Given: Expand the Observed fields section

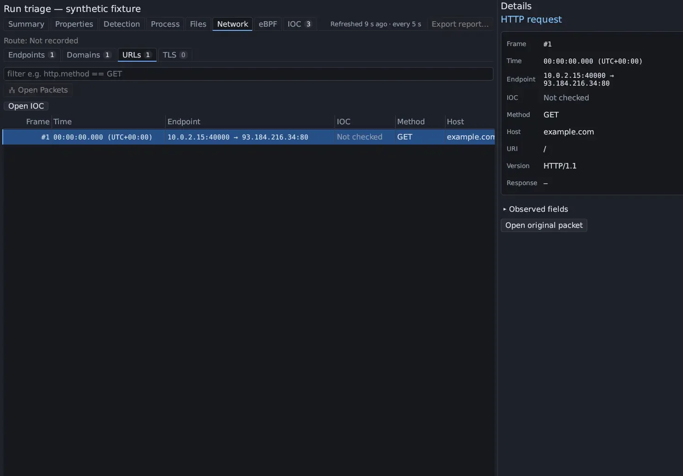Looking at the screenshot, I should coord(536,209).
